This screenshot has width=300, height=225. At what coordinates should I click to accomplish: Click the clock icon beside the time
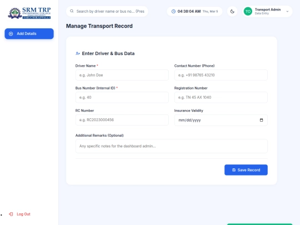[x=173, y=11]
